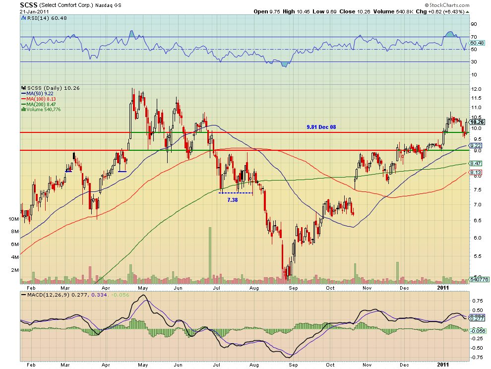The height and width of the screenshot is (369, 491).
Task: Click the RSI(14) 60.48 legend label
Action: tap(47, 18)
